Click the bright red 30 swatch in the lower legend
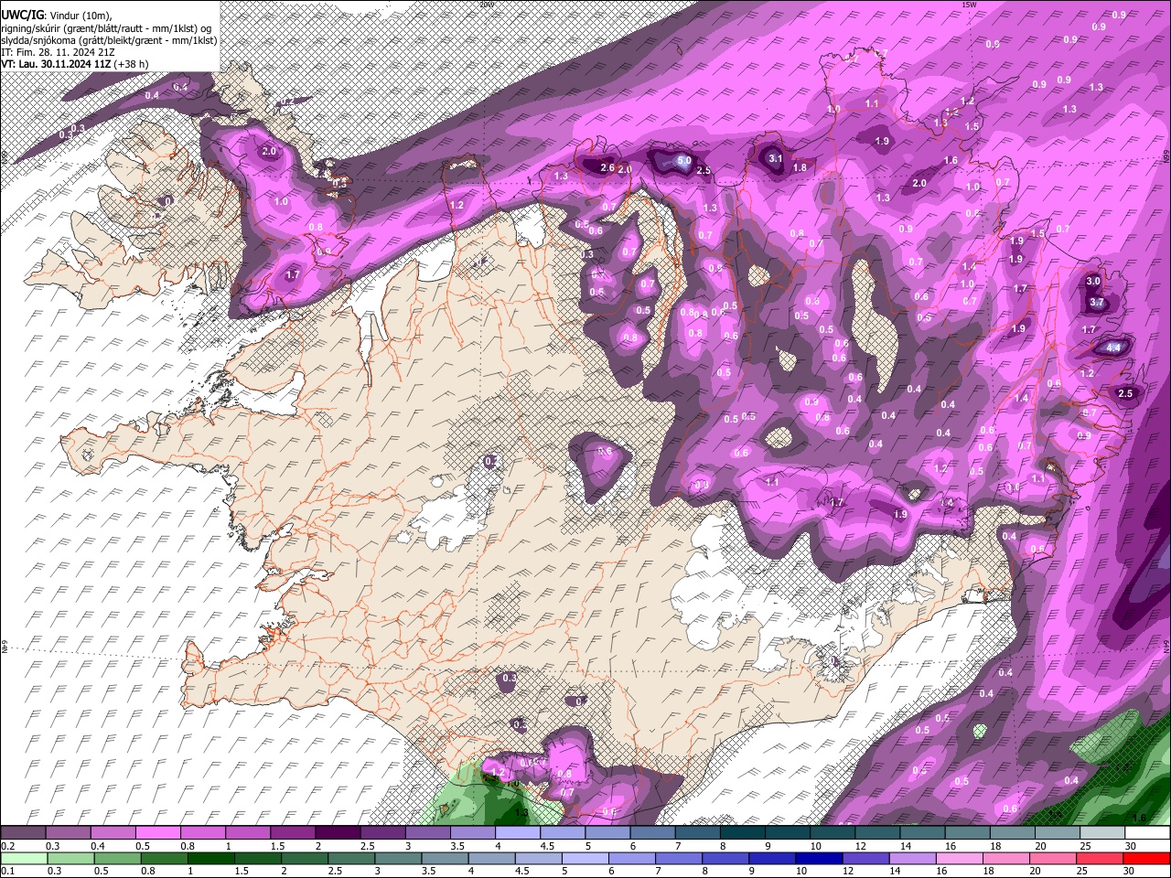Image resolution: width=1171 pixels, height=878 pixels. point(1145,858)
